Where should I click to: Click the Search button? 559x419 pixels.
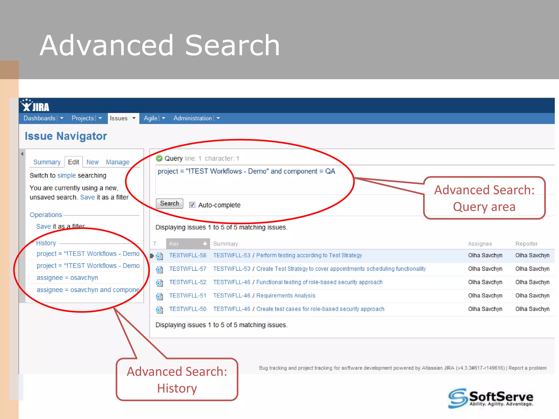click(170, 203)
